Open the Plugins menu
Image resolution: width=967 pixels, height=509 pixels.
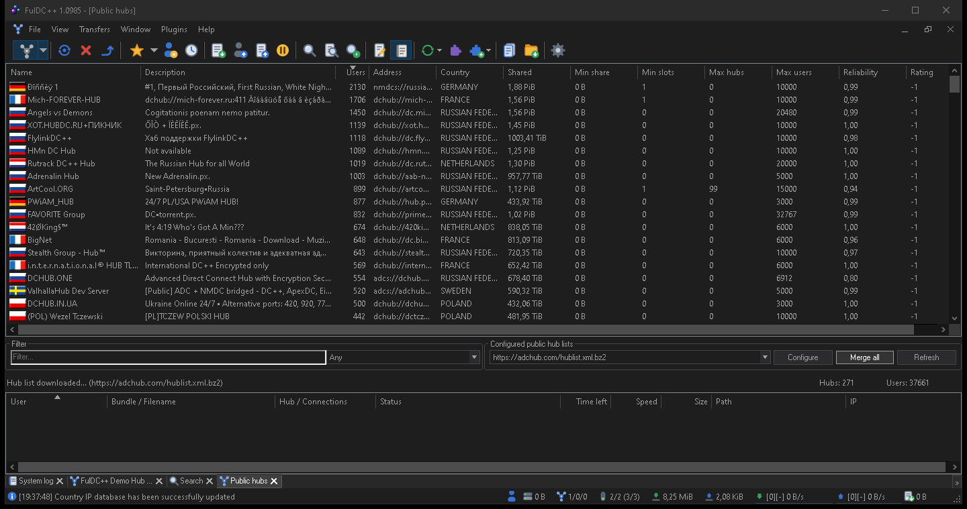[x=174, y=30]
